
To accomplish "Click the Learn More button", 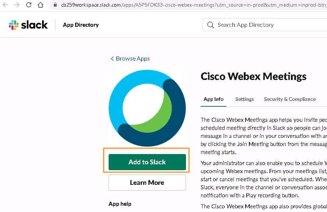I will point(147,183).
